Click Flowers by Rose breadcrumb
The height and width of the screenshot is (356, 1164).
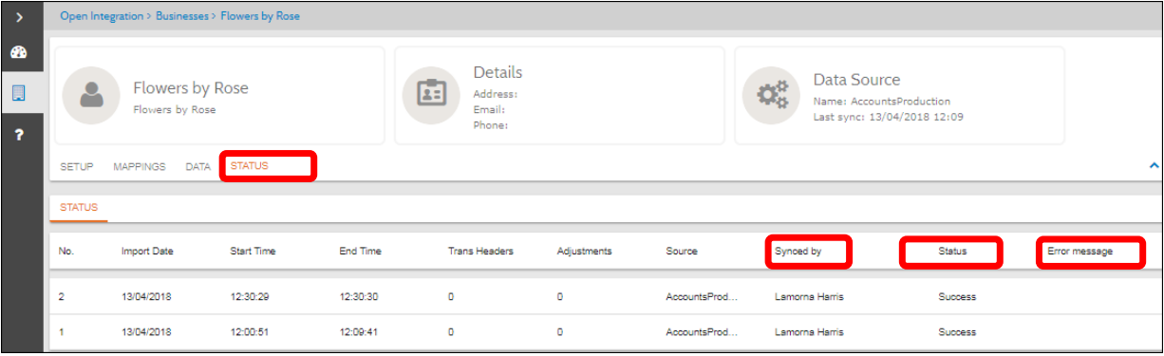(260, 16)
